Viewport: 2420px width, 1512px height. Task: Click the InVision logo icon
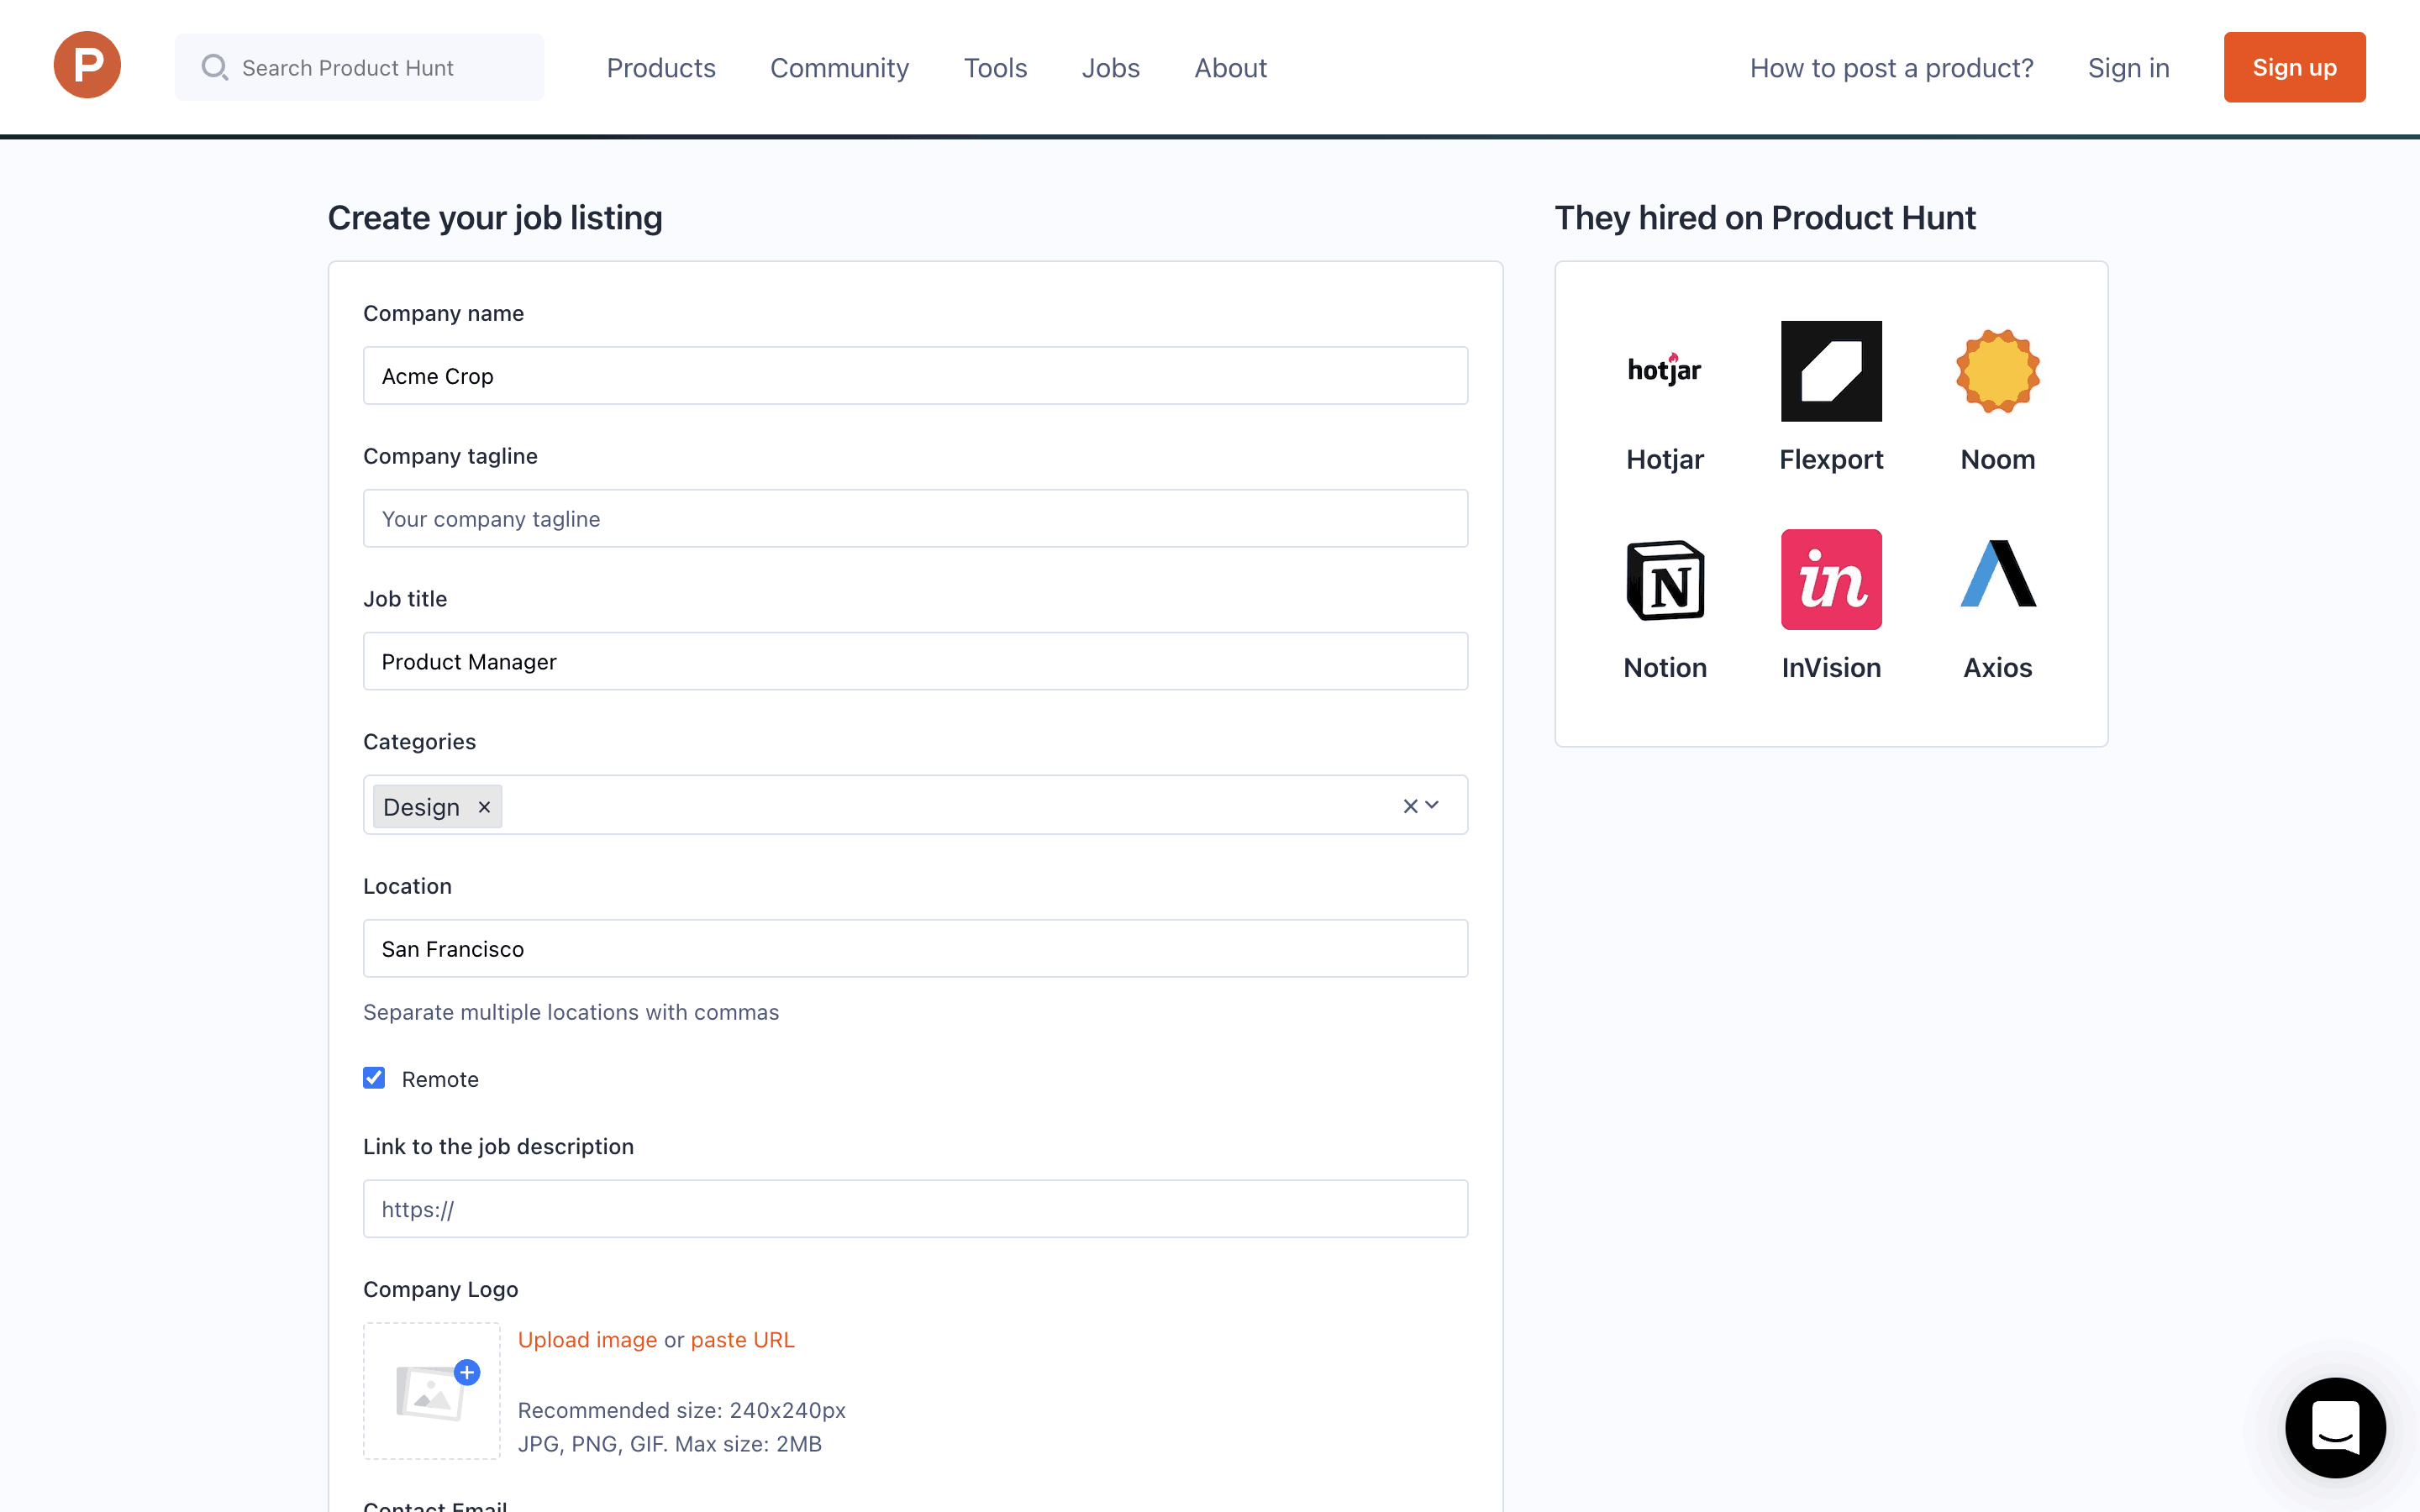[1830, 580]
